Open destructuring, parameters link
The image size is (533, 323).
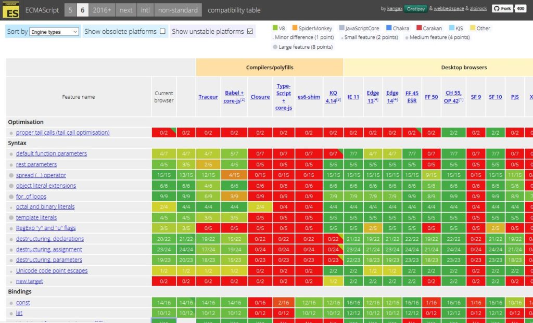tap(49, 260)
